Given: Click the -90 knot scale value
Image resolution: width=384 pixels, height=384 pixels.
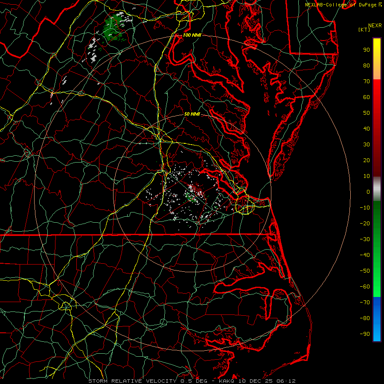Looking at the screenshot, I should point(365,334).
